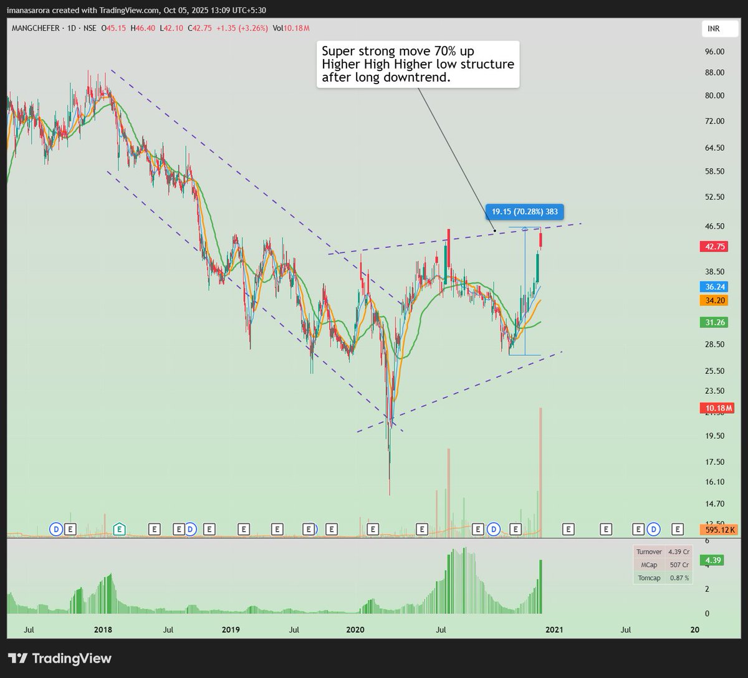Select the highlighted green E earnings marker near 2018
This screenshot has width=748, height=678.
coord(118,529)
